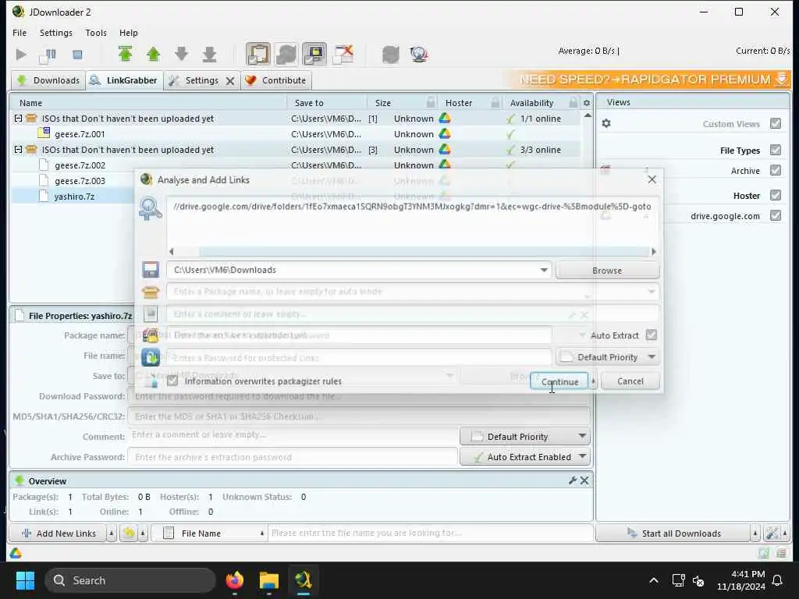The height and width of the screenshot is (599, 799).
Task: Click the file name search input field
Action: point(430,533)
